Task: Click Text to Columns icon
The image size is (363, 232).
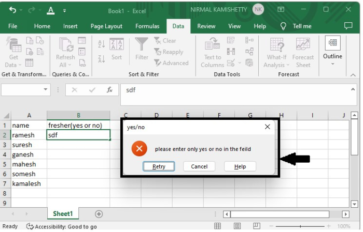Action: coord(213,53)
